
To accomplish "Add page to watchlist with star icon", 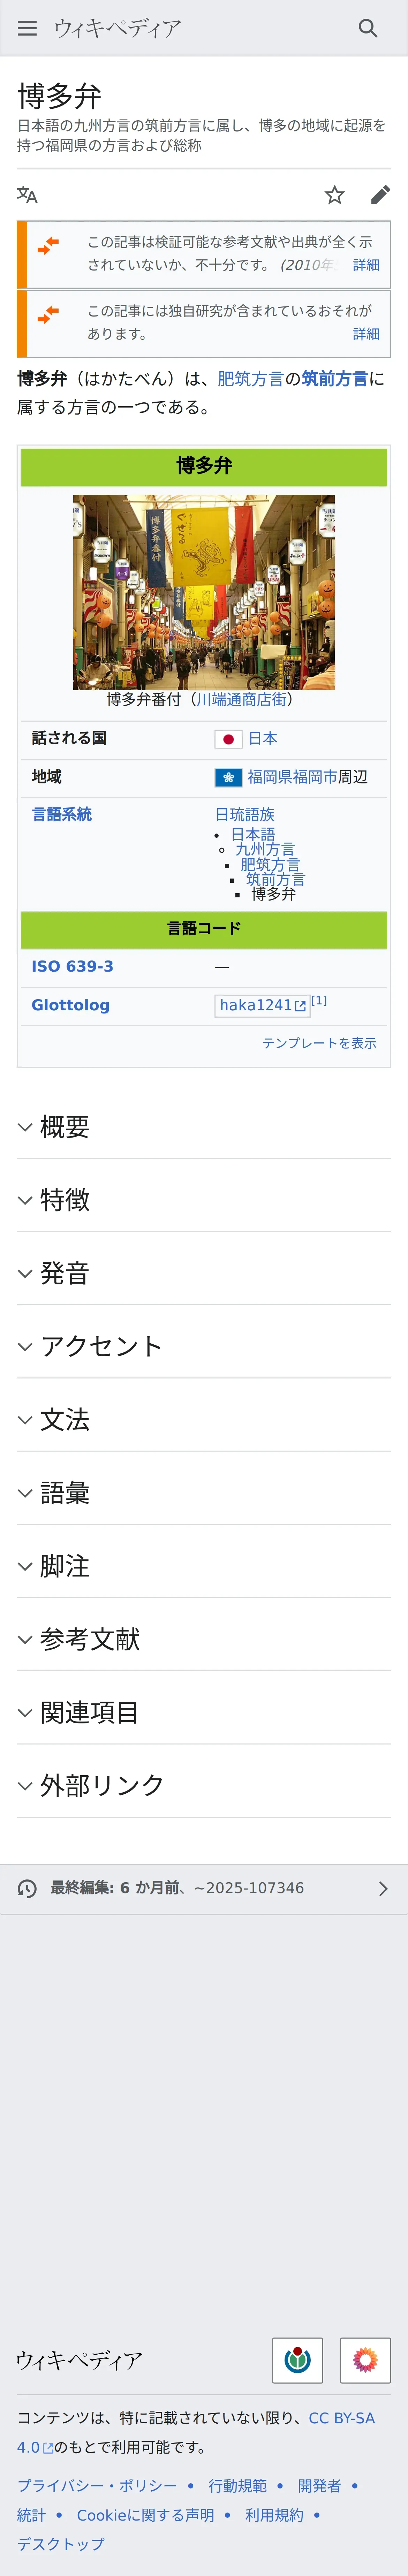I will coord(334,195).
